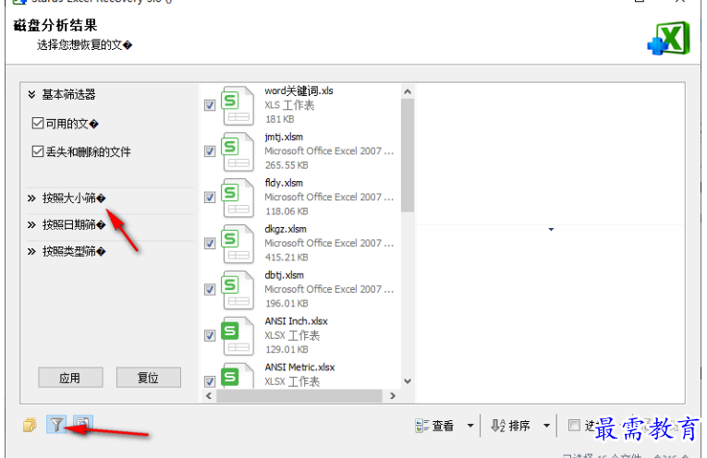
Task: Click the ANSI Metric.xlsx file icon
Action: pyautogui.click(x=238, y=375)
